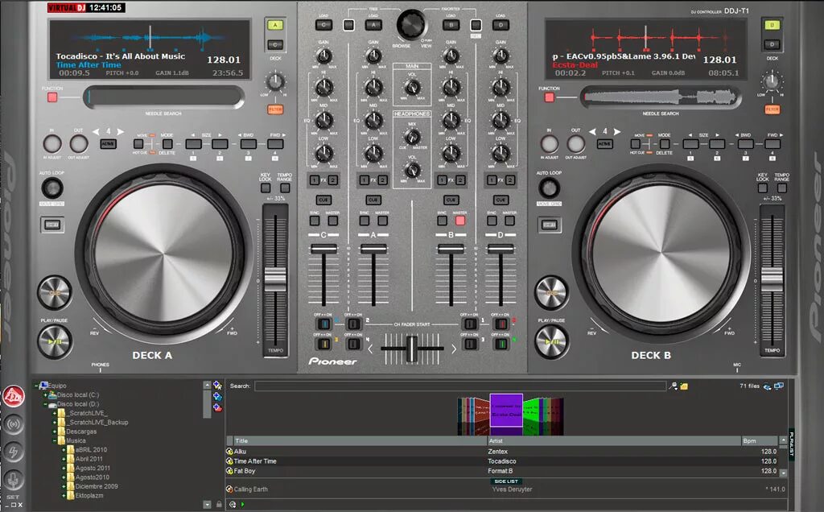
Task: Click the add virtual folder blue icon
Action: click(x=217, y=396)
